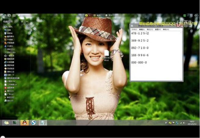
Task: Click the QQ penguin icon on taskbar
Action: click(24, 122)
